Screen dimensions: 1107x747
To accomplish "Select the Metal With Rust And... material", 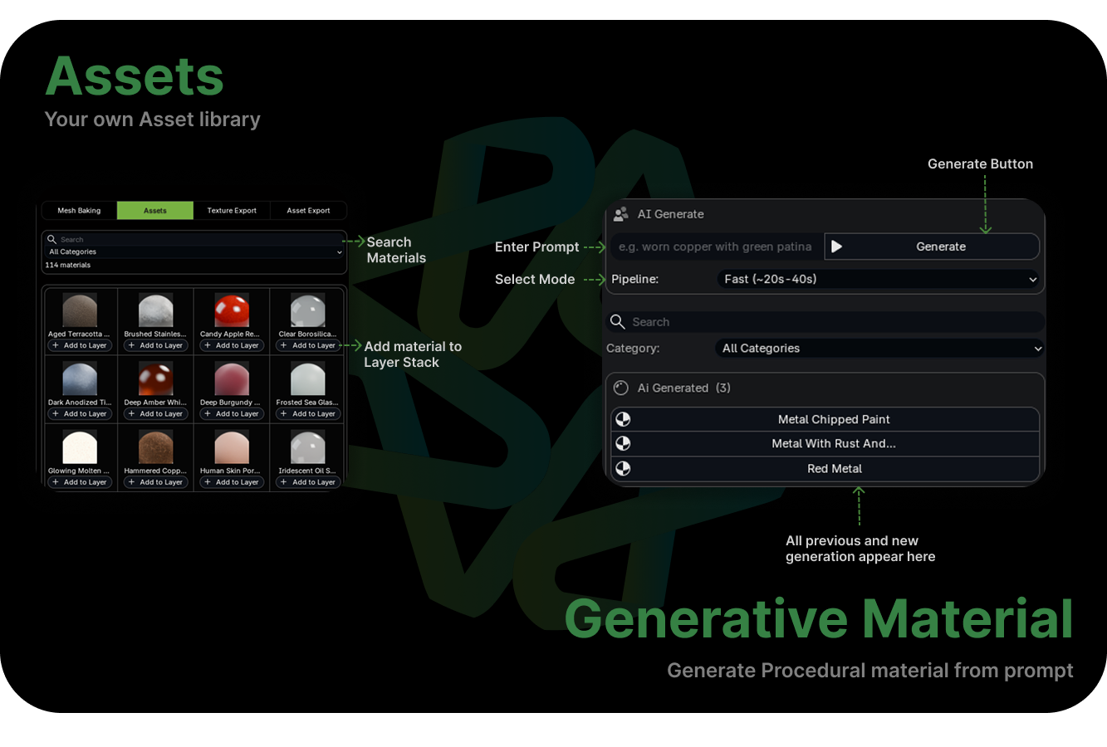I will click(825, 443).
